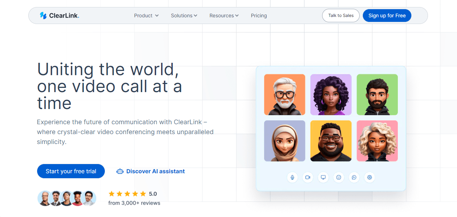Go to the Pricing page
The height and width of the screenshot is (217, 457).
point(259,16)
